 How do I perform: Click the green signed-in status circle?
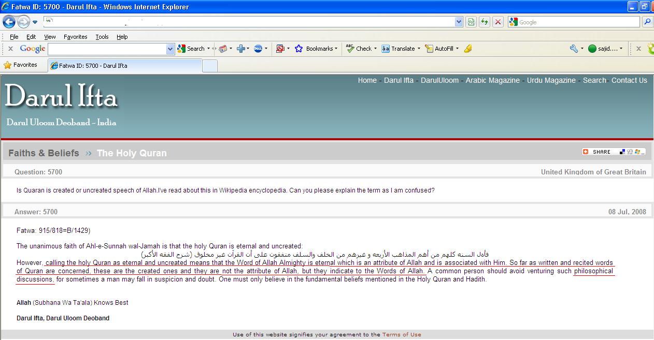(x=592, y=49)
